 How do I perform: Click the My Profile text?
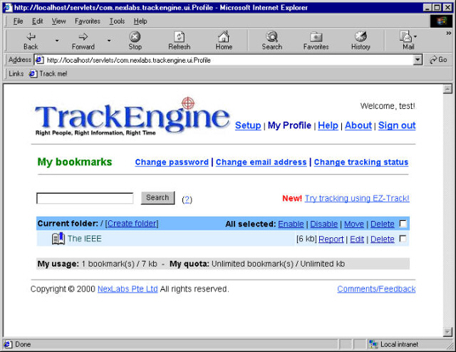[289, 125]
